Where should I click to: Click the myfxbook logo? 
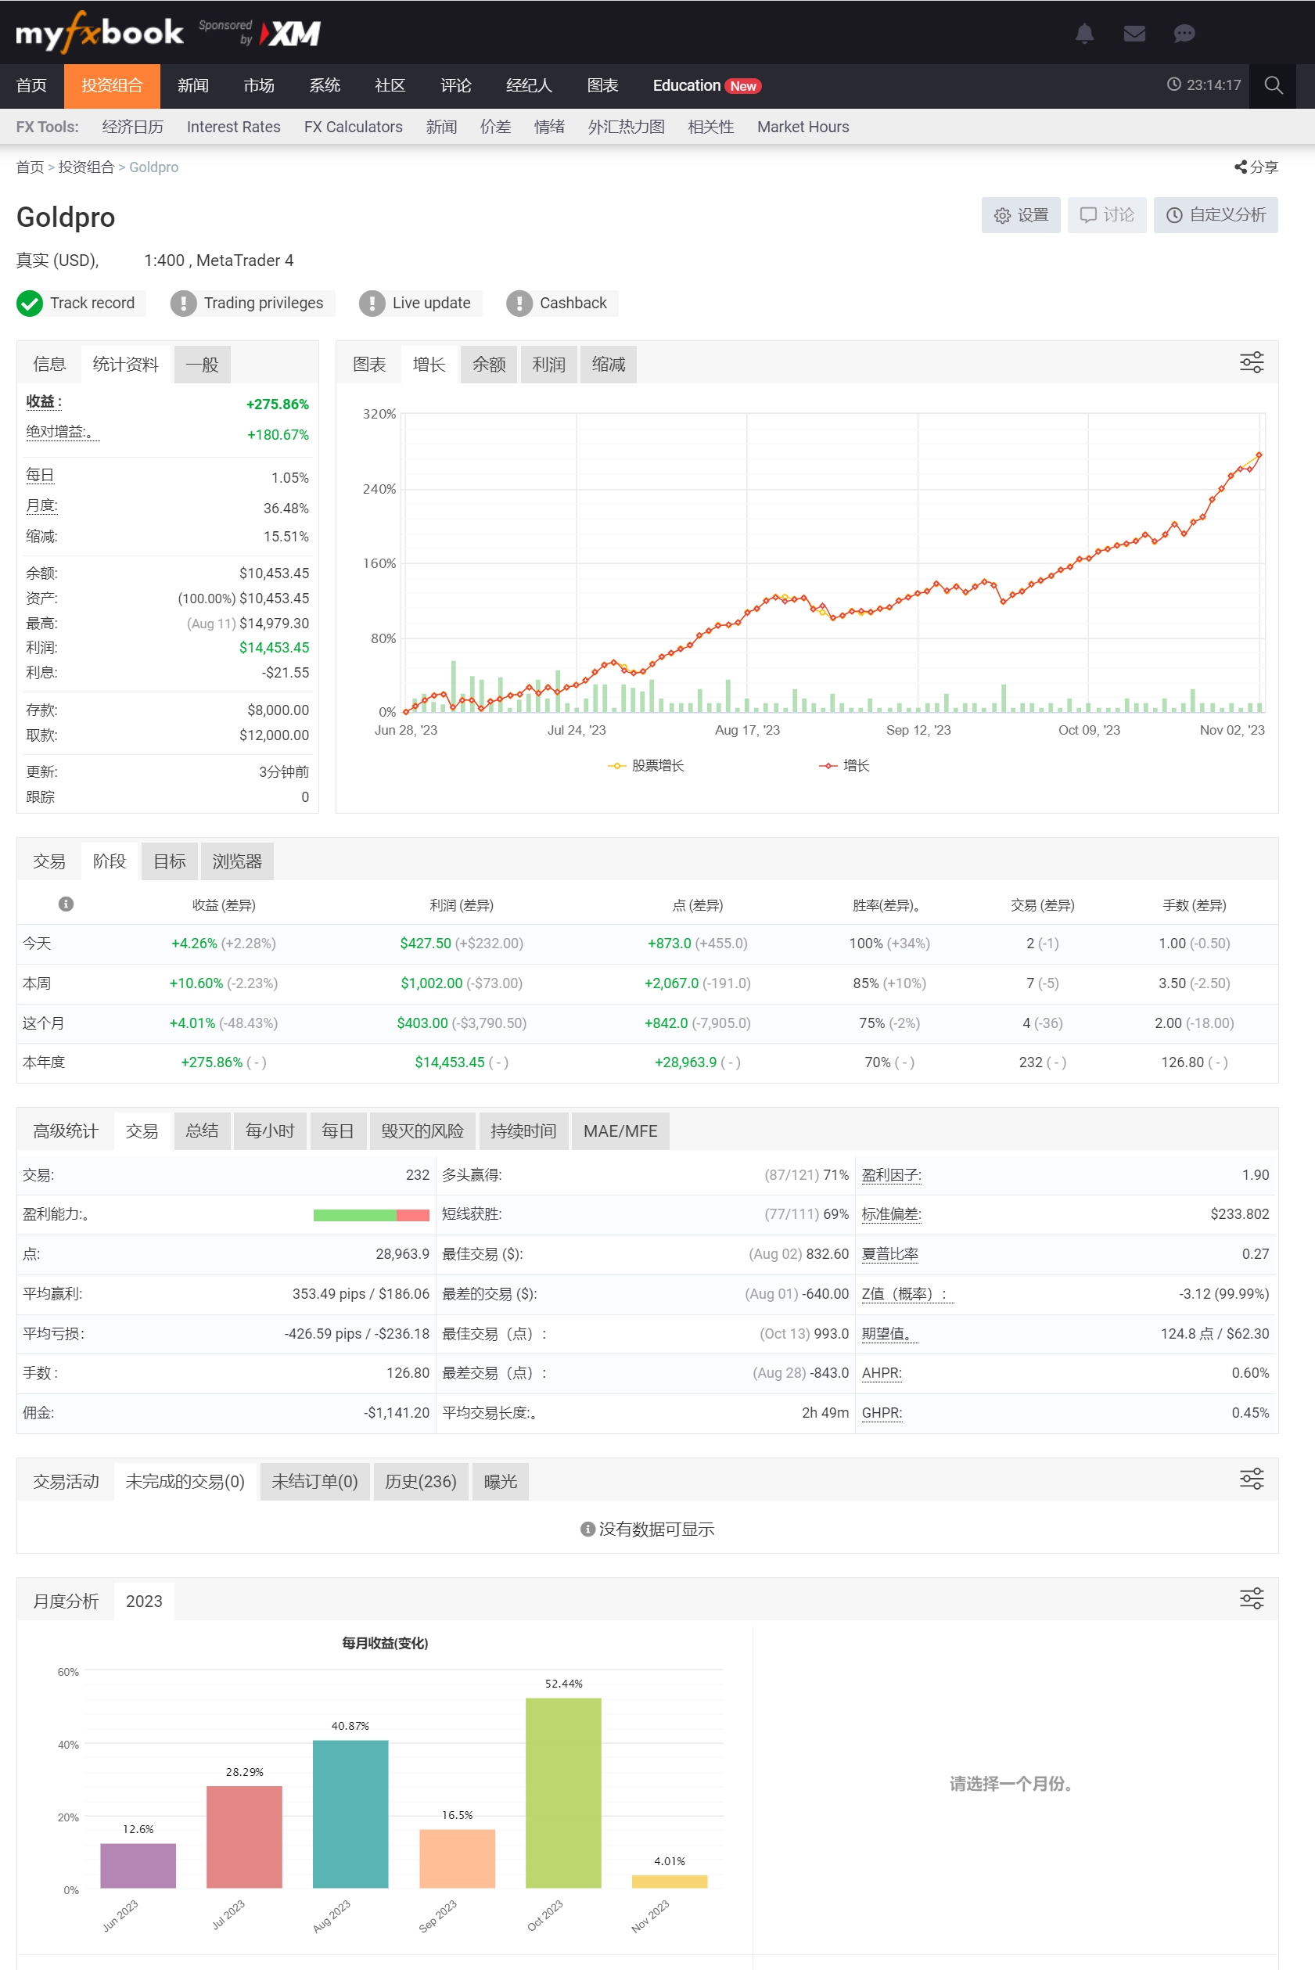click(x=99, y=33)
